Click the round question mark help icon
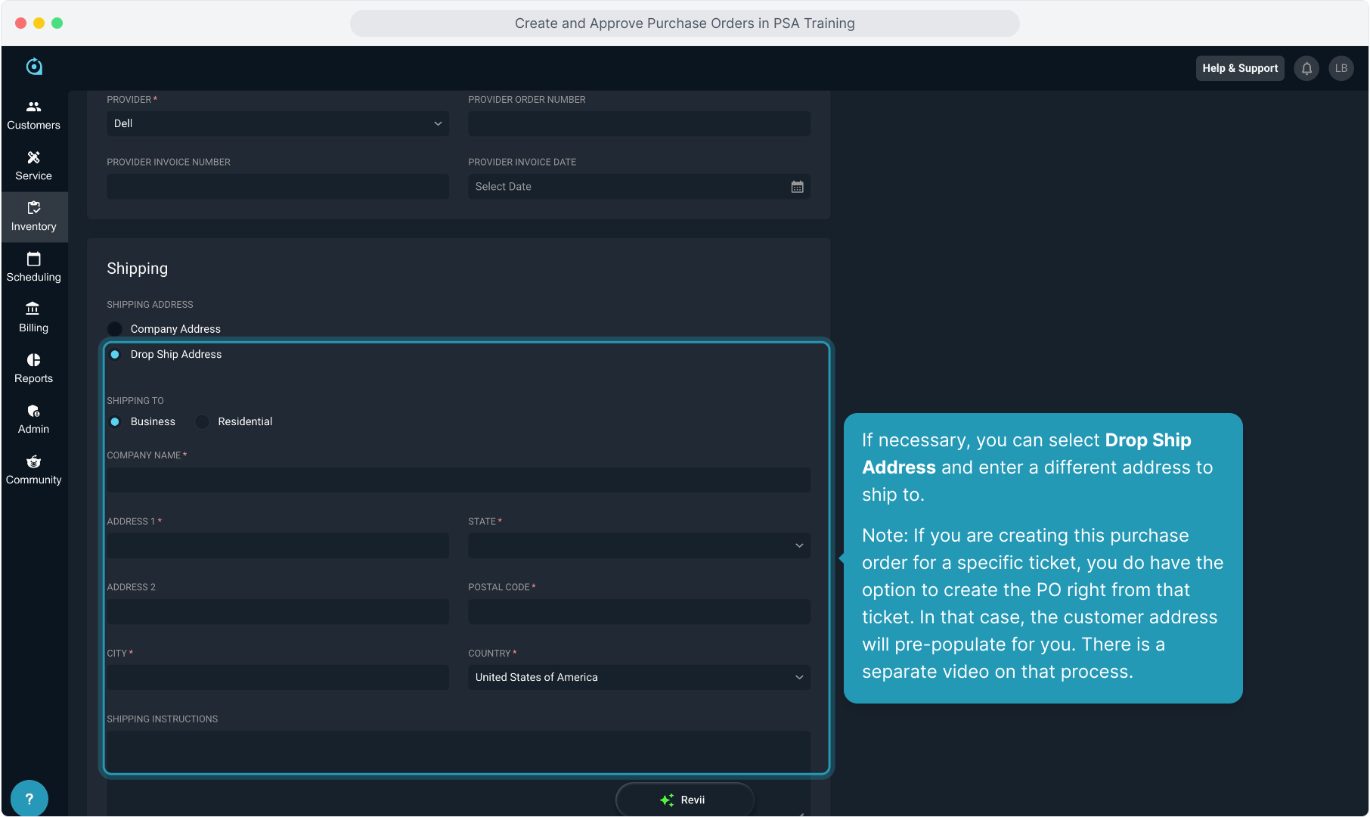1370x817 pixels. point(29,798)
